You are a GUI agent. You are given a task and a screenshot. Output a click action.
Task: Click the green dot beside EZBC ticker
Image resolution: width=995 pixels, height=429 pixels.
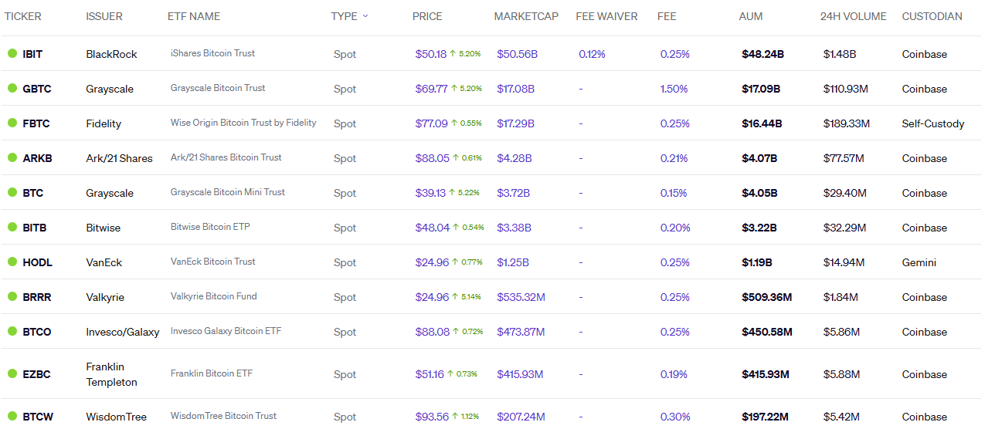point(12,373)
